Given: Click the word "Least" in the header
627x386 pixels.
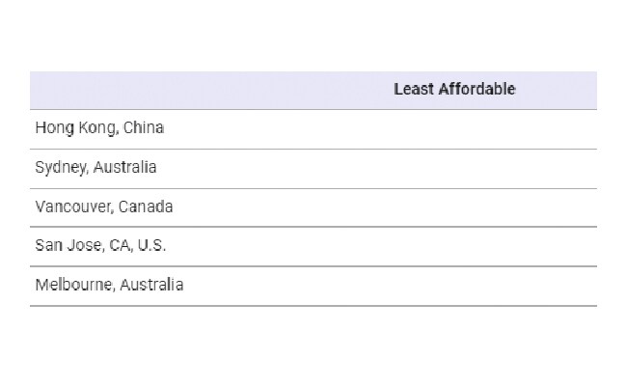Looking at the screenshot, I should pos(414,89).
